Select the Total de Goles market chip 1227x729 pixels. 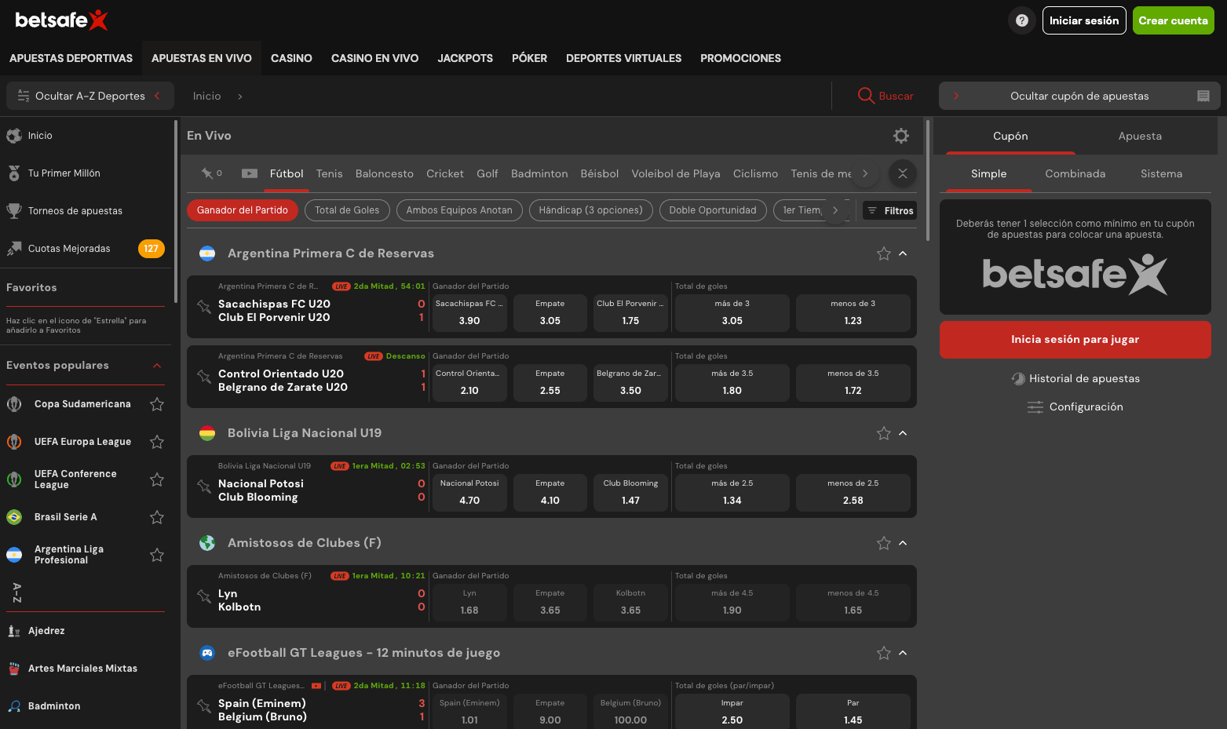pos(347,210)
